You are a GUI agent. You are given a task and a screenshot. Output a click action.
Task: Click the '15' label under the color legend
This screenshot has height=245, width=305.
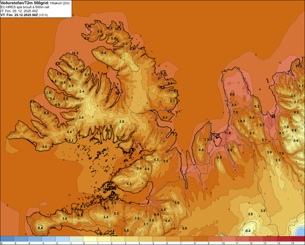click(292, 243)
